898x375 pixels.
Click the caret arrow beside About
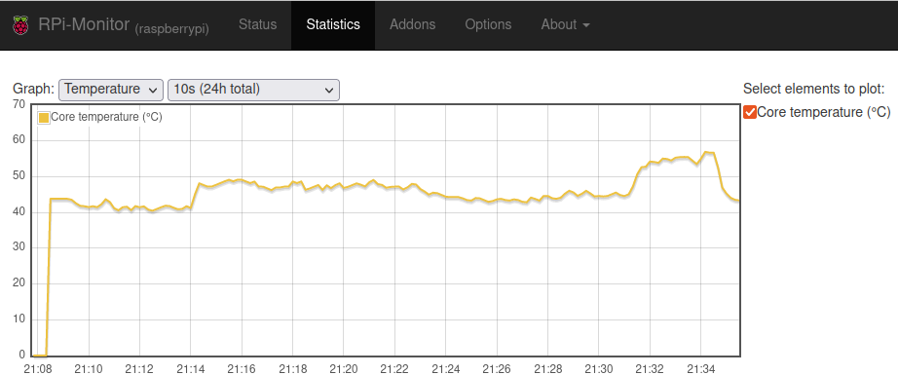coord(586,25)
